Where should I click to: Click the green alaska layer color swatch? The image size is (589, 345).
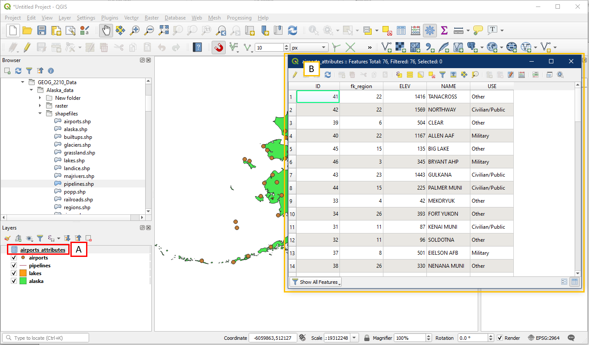(23, 281)
